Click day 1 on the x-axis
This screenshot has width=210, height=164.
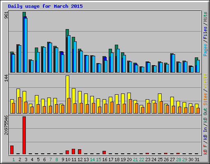(x=14, y=159)
